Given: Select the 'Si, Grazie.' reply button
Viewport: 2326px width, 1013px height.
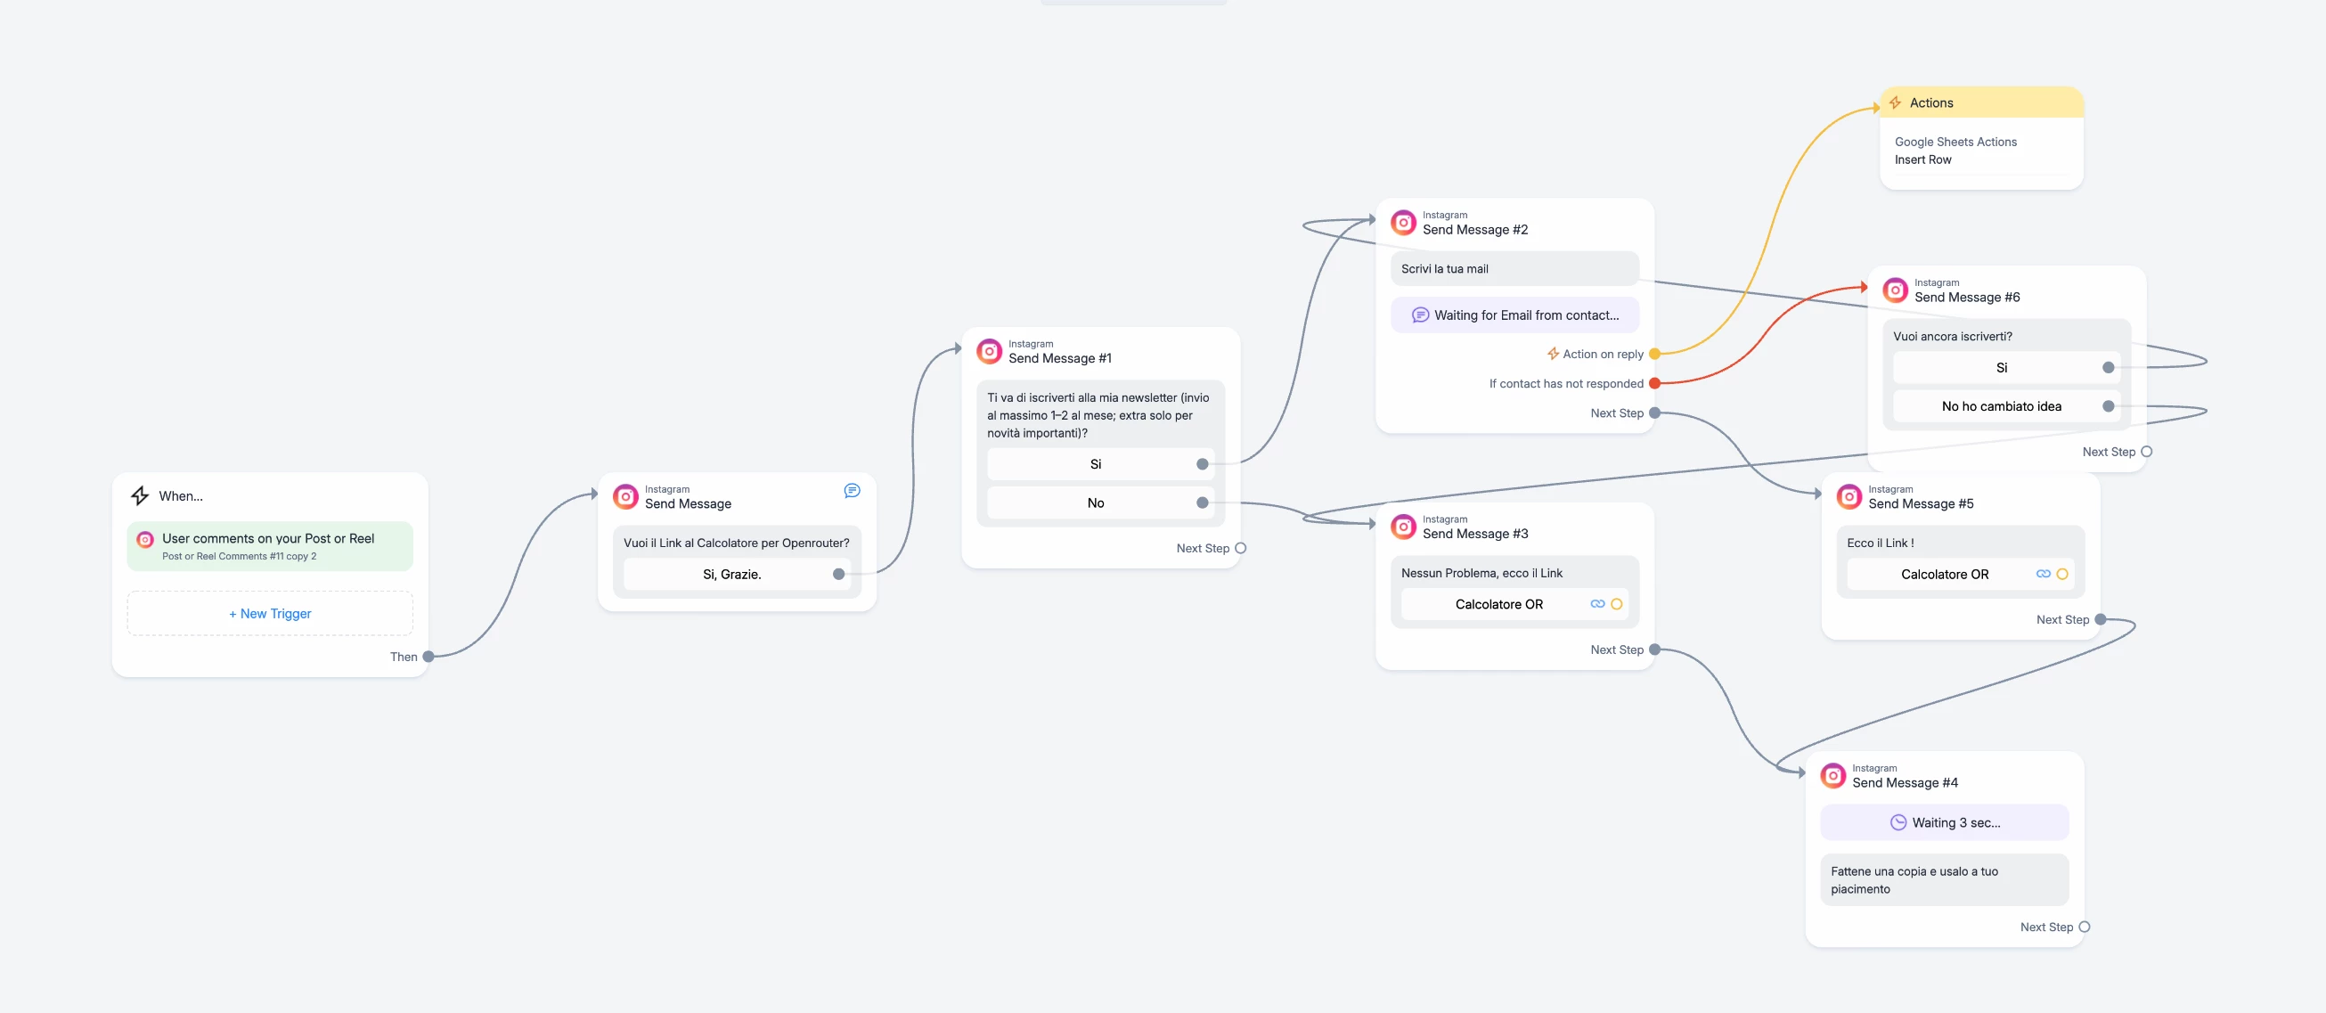Looking at the screenshot, I should [x=731, y=575].
